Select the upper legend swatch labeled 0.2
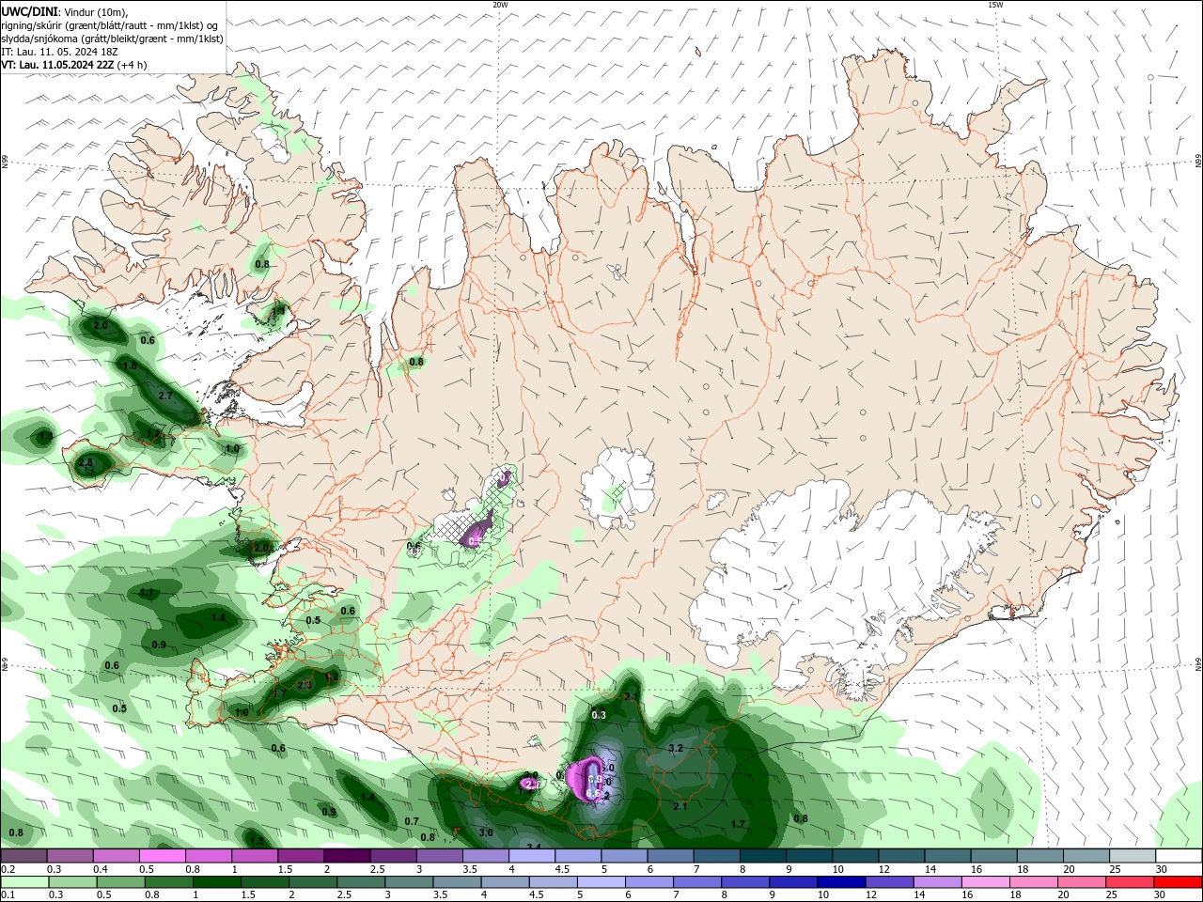 tap(23, 856)
